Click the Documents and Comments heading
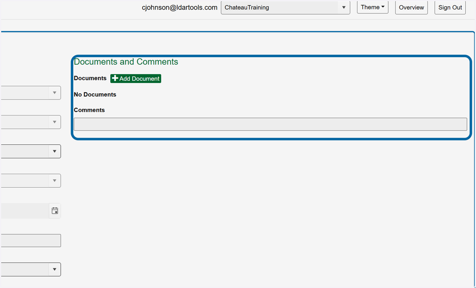This screenshot has height=288, width=476. point(126,62)
